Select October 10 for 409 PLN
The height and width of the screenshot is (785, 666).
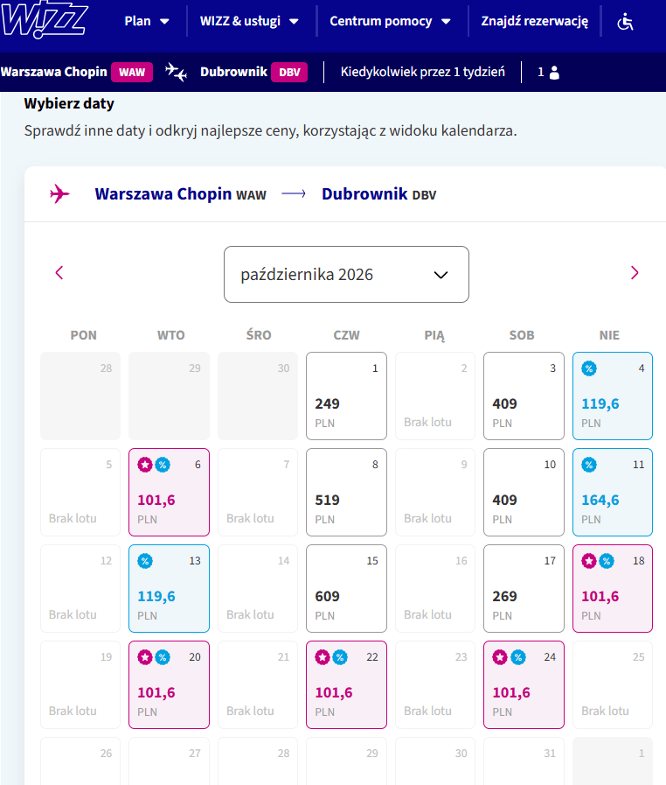click(x=524, y=492)
